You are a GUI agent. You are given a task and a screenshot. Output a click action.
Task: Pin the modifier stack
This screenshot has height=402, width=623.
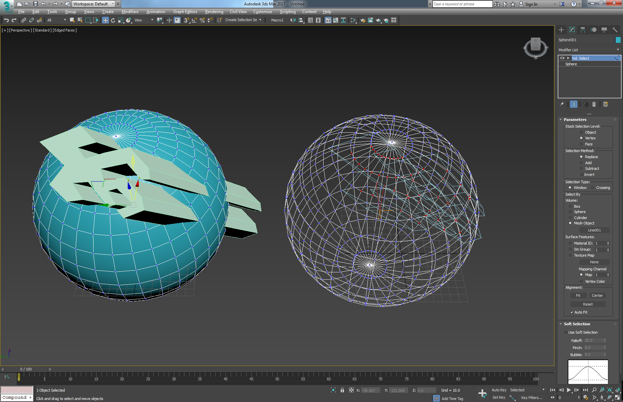point(562,105)
